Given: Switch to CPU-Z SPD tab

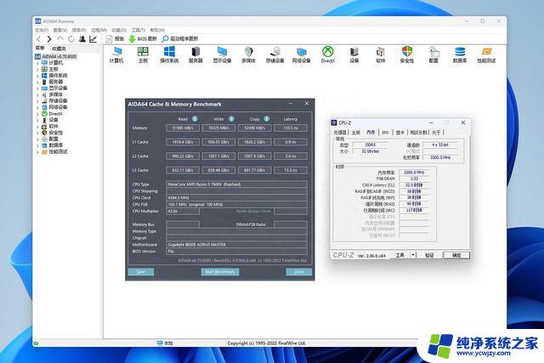Looking at the screenshot, I should (385, 133).
